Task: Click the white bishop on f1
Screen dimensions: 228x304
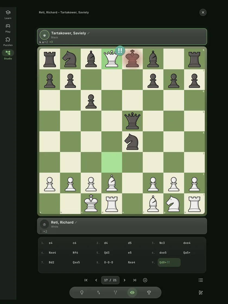Action: (153, 204)
